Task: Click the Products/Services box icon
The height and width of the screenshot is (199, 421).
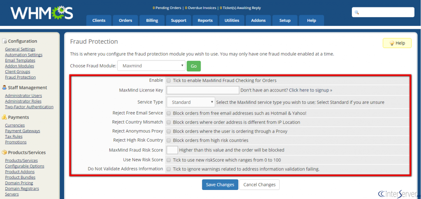Action: click(4, 152)
